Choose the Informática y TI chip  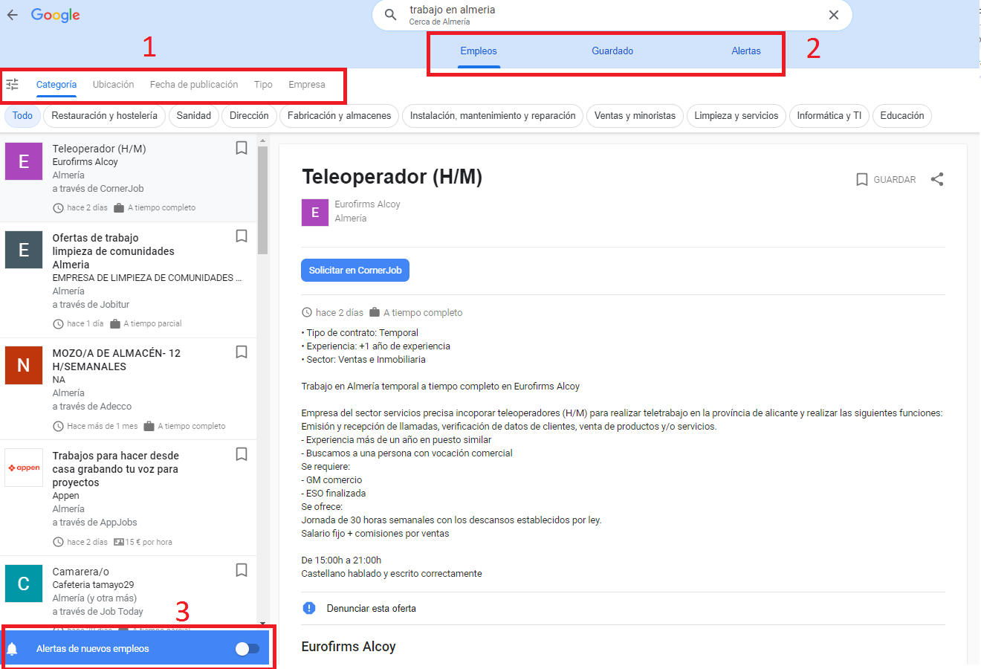coord(829,116)
